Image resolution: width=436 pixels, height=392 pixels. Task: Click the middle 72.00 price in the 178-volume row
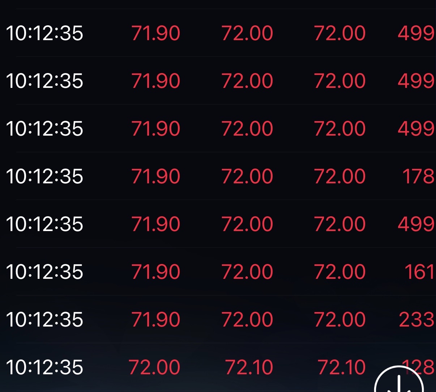(x=247, y=176)
